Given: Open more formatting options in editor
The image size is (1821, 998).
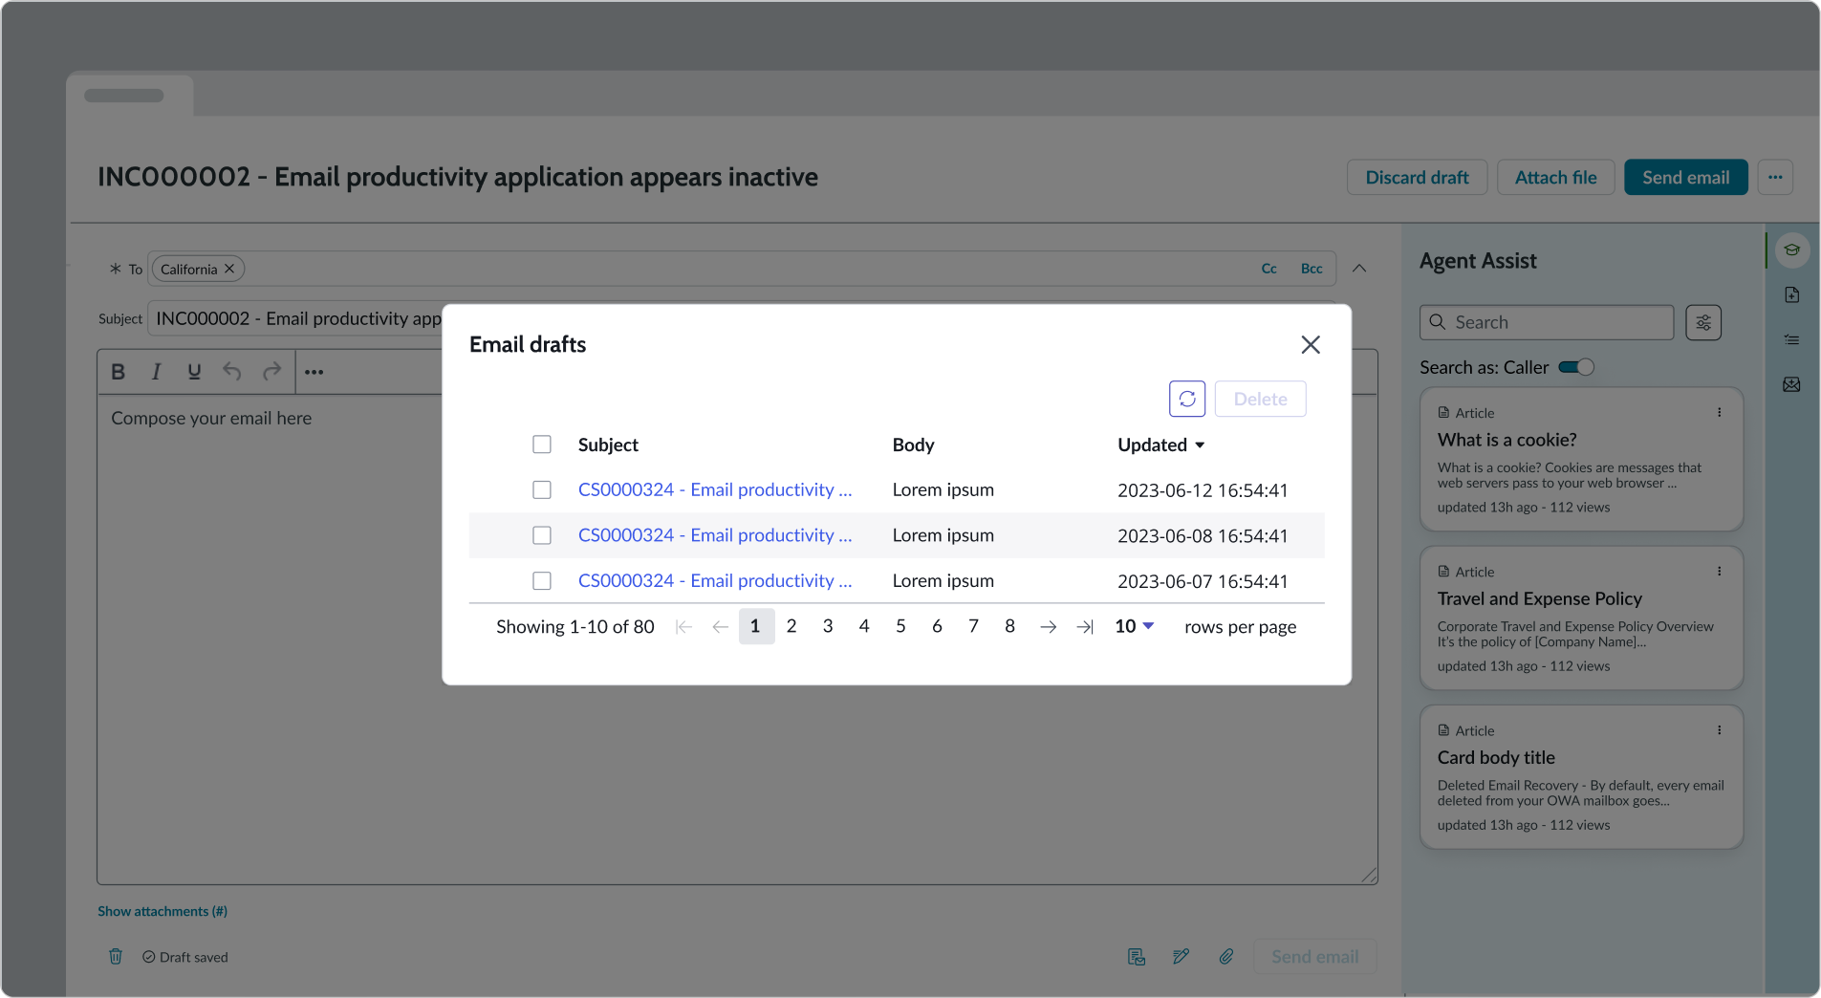Looking at the screenshot, I should click(314, 372).
